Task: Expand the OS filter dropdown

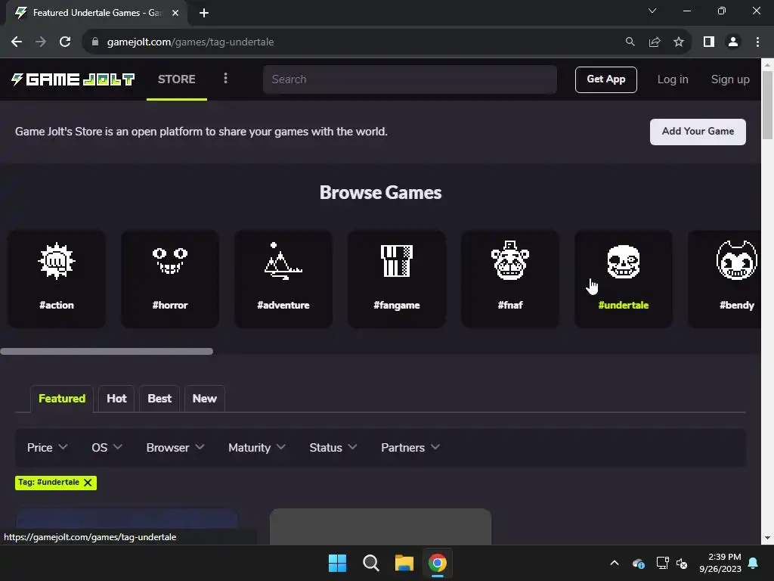Action: click(x=107, y=448)
